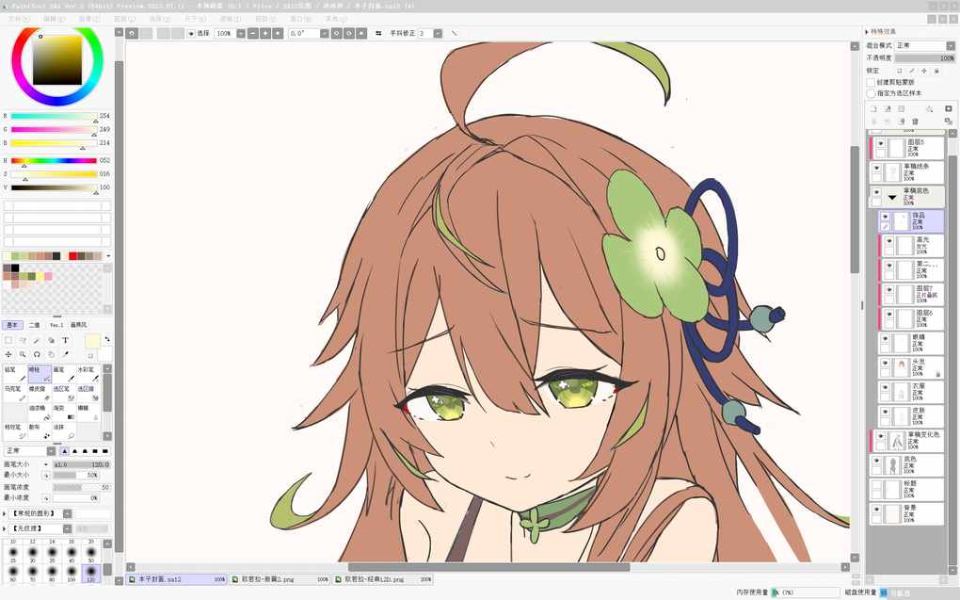Select the Zoom magnifier tool
Screen dimensions: 960x600
(23, 354)
